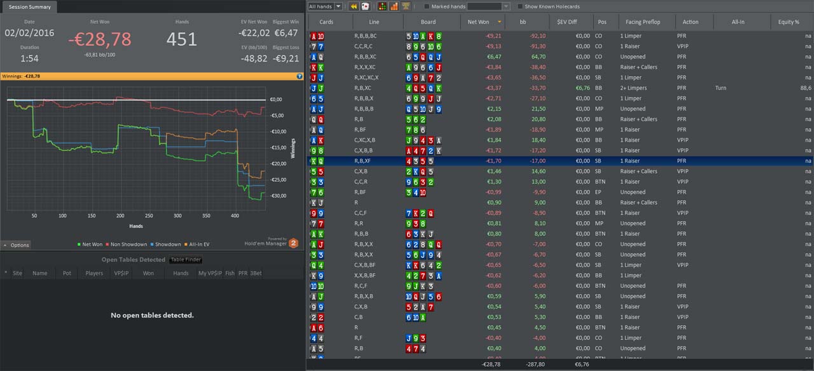This screenshot has height=371, width=814.
Task: Click the red-green color grid icon
Action: [382, 6]
